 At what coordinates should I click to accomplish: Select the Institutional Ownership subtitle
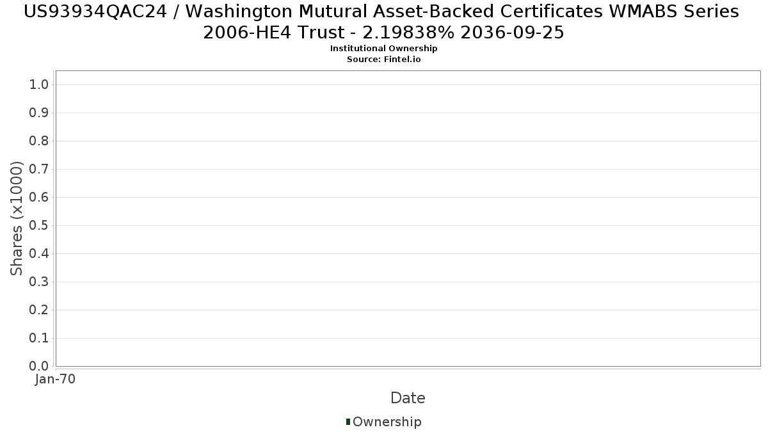(x=384, y=49)
